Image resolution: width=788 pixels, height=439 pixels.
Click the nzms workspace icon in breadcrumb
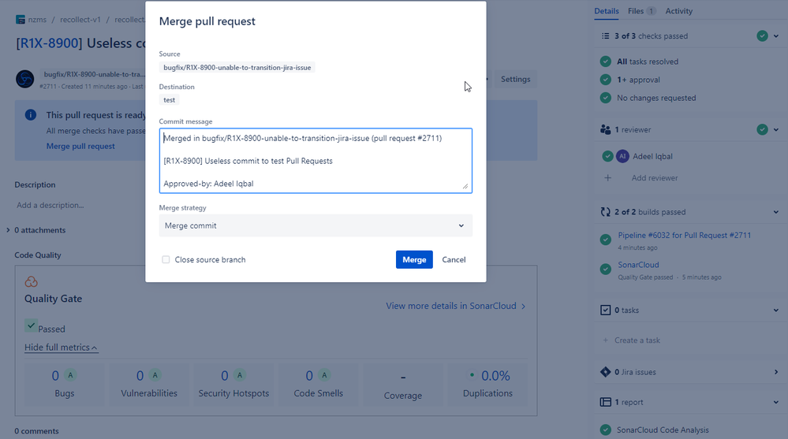[x=21, y=20]
